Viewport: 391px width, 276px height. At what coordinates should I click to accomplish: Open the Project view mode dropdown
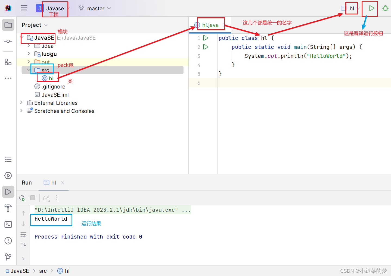click(35, 25)
